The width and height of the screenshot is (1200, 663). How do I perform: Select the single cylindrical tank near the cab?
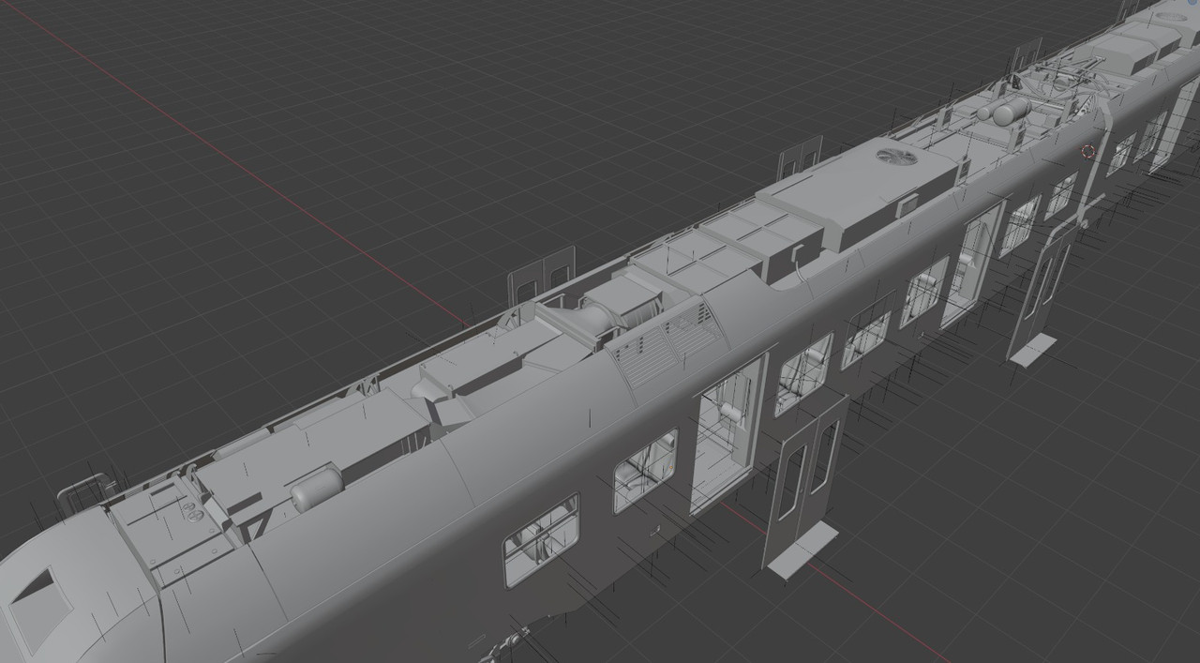coord(317,489)
